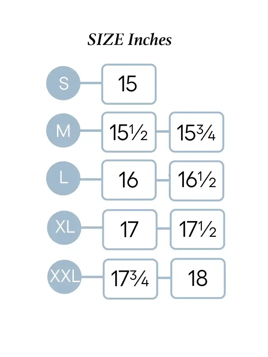Select the XXL size circle
Viewport: 268px width, 357px height.
click(x=65, y=277)
